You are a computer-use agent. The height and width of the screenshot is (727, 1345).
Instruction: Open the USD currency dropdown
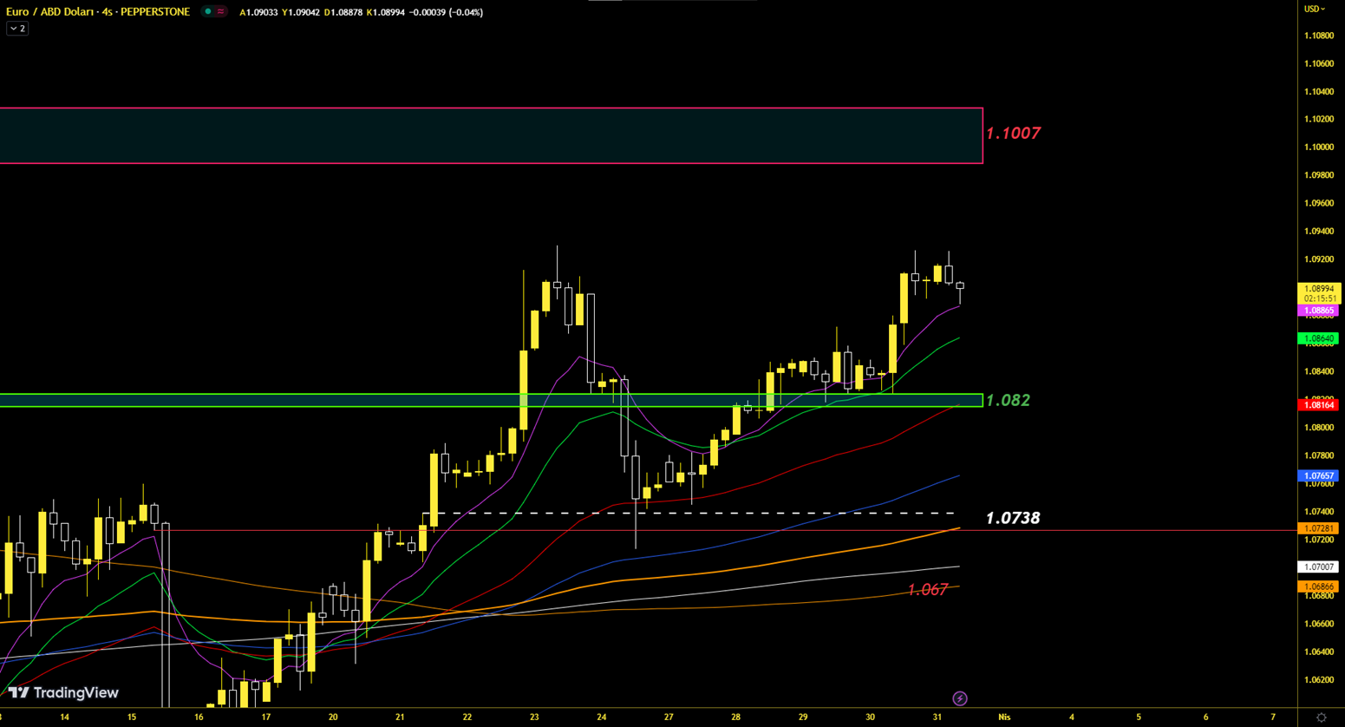pyautogui.click(x=1315, y=9)
